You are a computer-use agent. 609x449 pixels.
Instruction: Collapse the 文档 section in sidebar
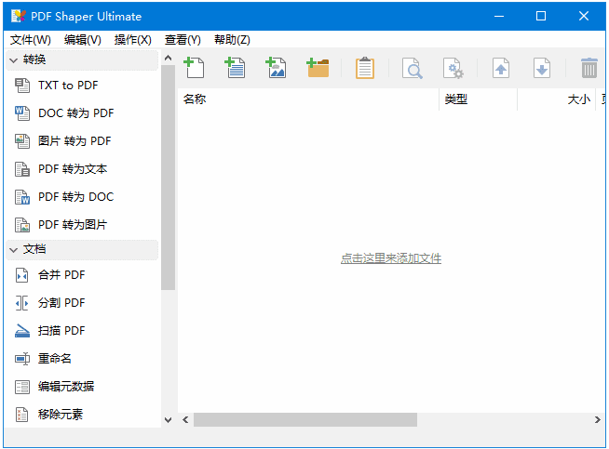click(14, 250)
